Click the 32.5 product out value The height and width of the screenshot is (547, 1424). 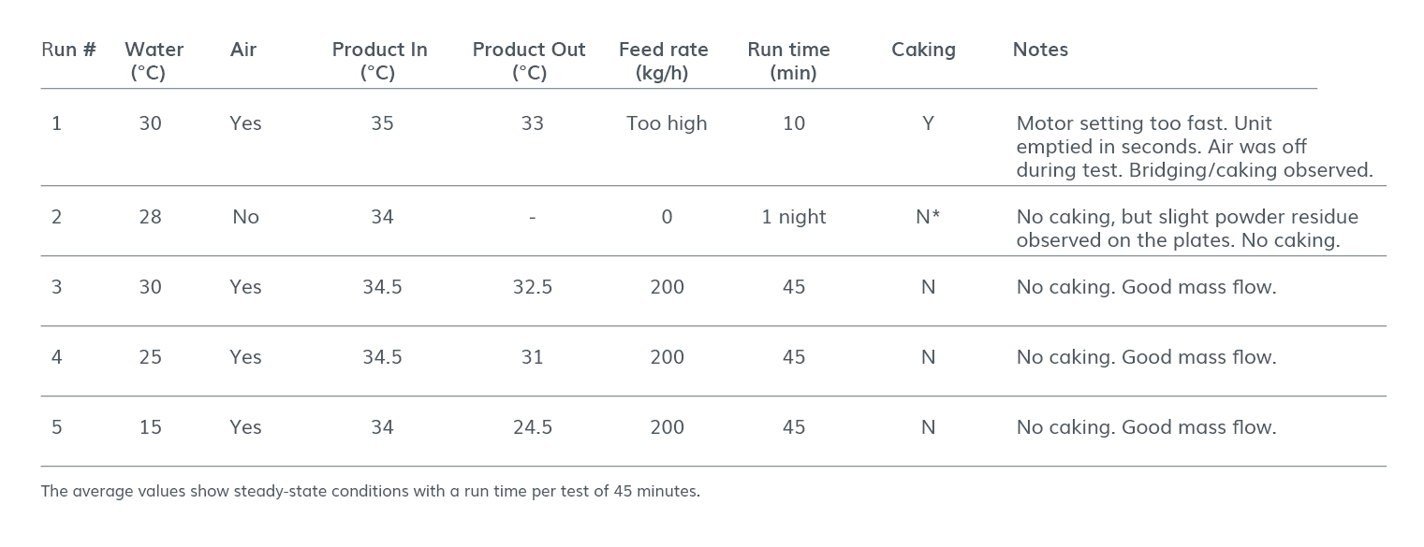pyautogui.click(x=532, y=287)
